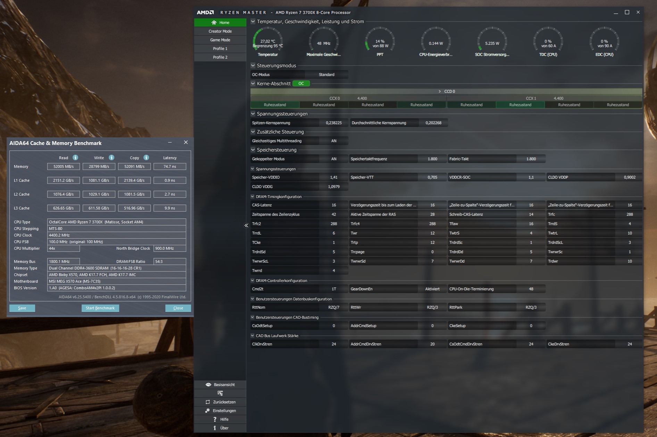Click the reset icon beside Zurücksetzen

click(x=208, y=402)
